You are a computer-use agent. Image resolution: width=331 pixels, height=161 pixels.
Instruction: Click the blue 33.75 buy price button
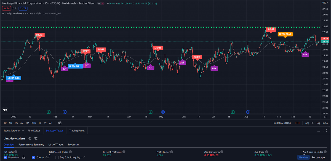23,8
